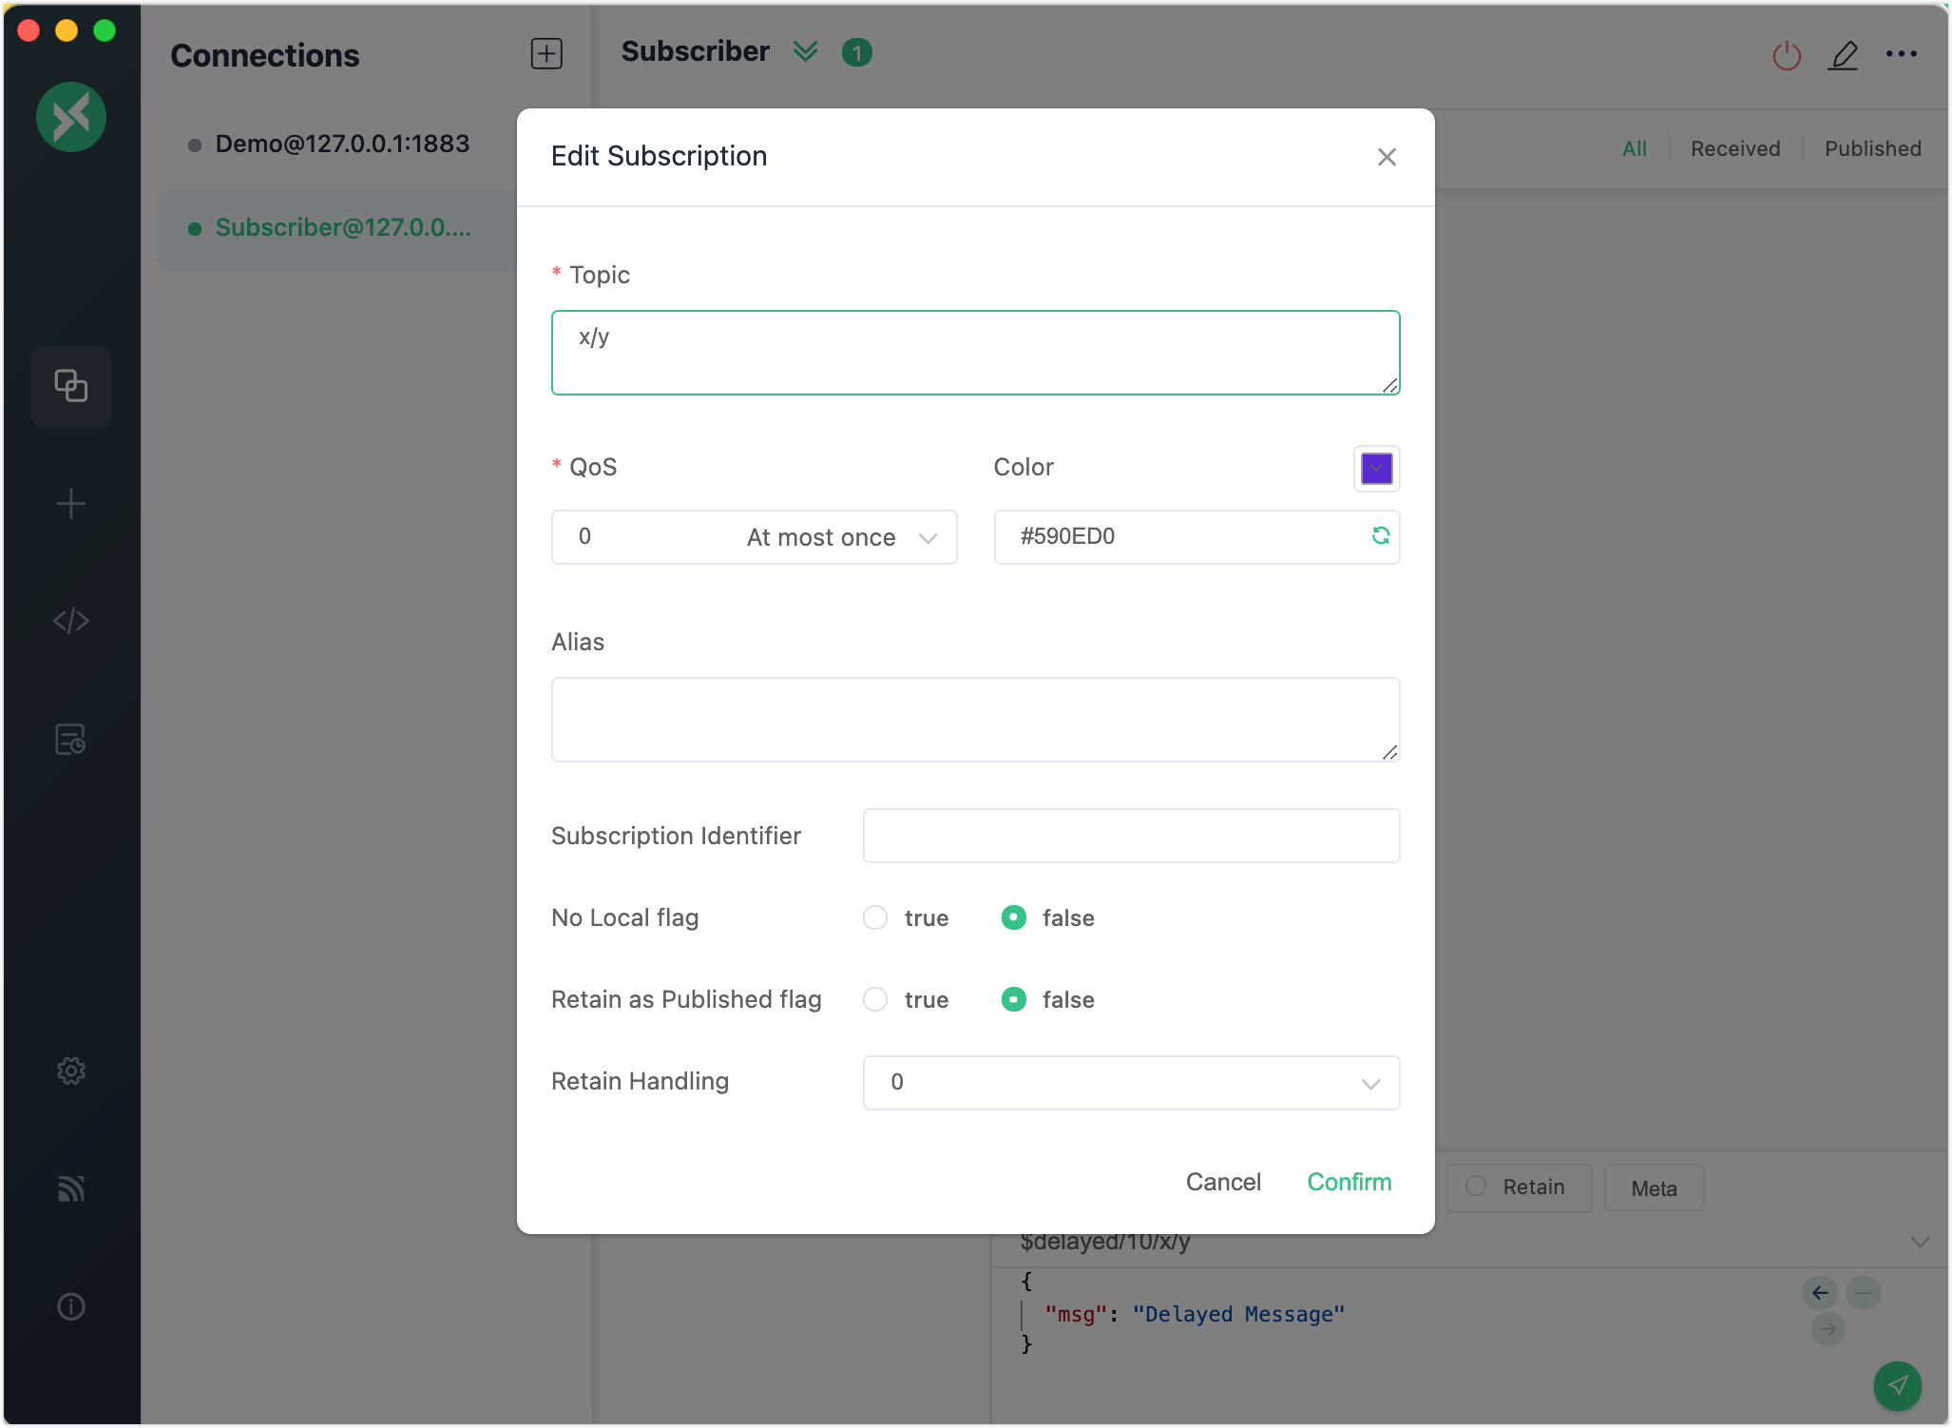The width and height of the screenshot is (1952, 1428).
Task: Click the new connection plus icon in sidebar
Action: 71,504
